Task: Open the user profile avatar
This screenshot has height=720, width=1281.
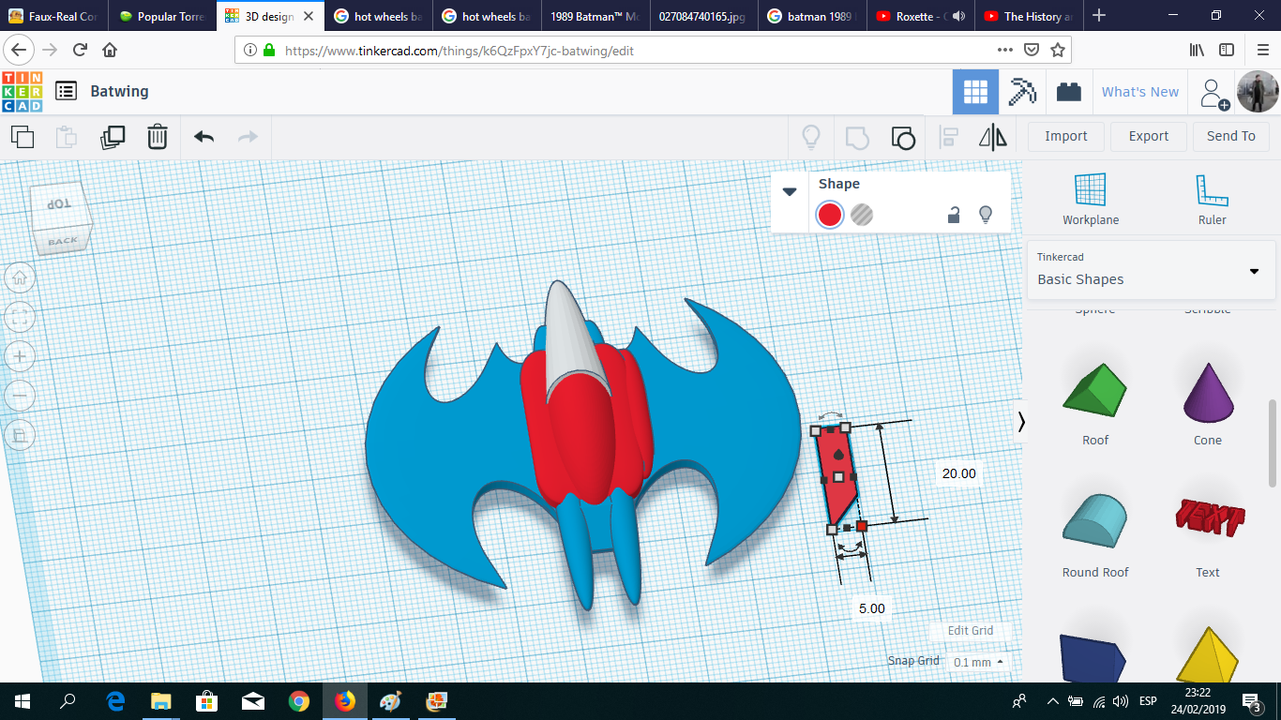Action: click(x=1258, y=92)
